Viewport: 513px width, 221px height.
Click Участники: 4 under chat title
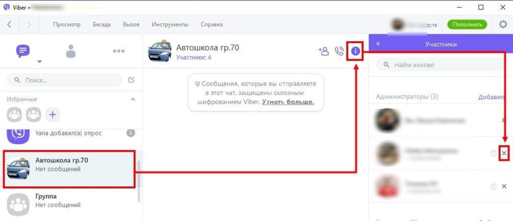(x=194, y=58)
